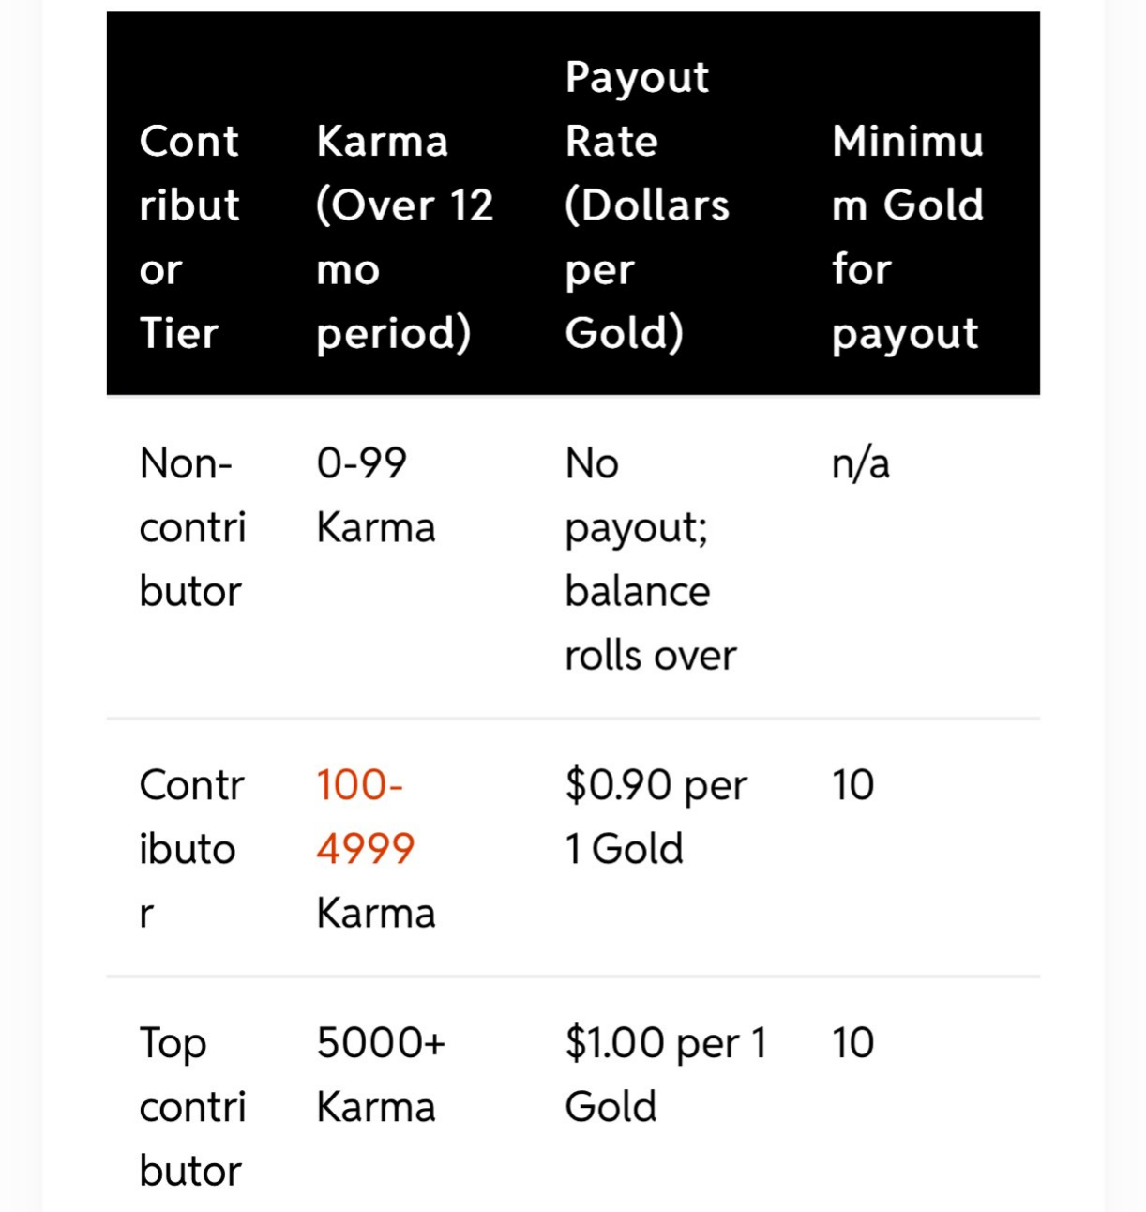The image size is (1146, 1212).
Task: Click the Contributor Tier column header
Action: coord(189,237)
